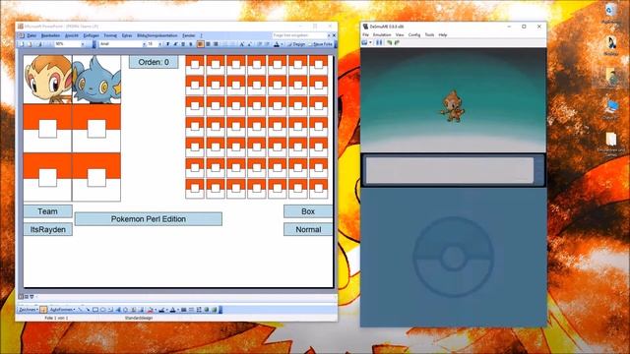Select the Text Box tool
The height and width of the screenshot is (354, 630).
pyautogui.click(x=110, y=310)
